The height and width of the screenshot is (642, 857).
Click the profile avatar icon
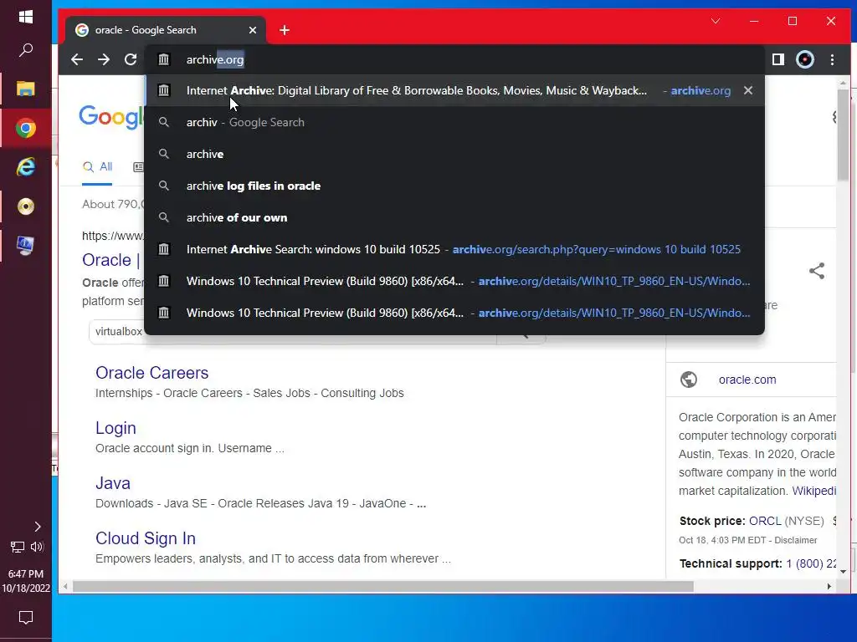pos(805,59)
